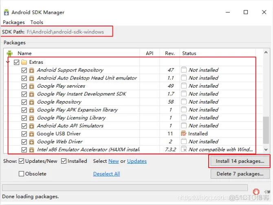This screenshot has height=205, width=273.
Task: Collapse the Extras tree node
Action: tap(9, 62)
